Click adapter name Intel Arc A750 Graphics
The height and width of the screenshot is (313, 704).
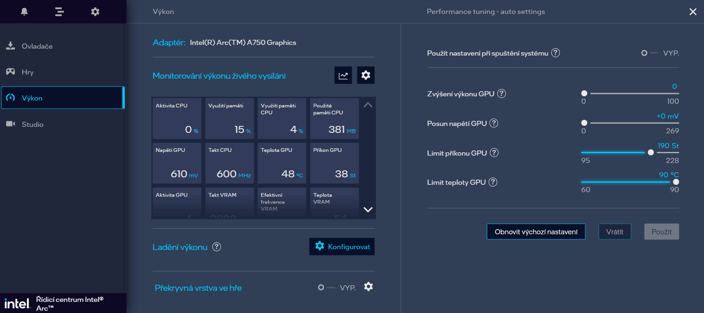(243, 43)
